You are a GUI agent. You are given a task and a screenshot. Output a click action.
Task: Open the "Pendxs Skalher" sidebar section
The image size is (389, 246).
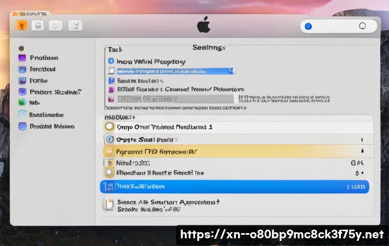pyautogui.click(x=55, y=92)
